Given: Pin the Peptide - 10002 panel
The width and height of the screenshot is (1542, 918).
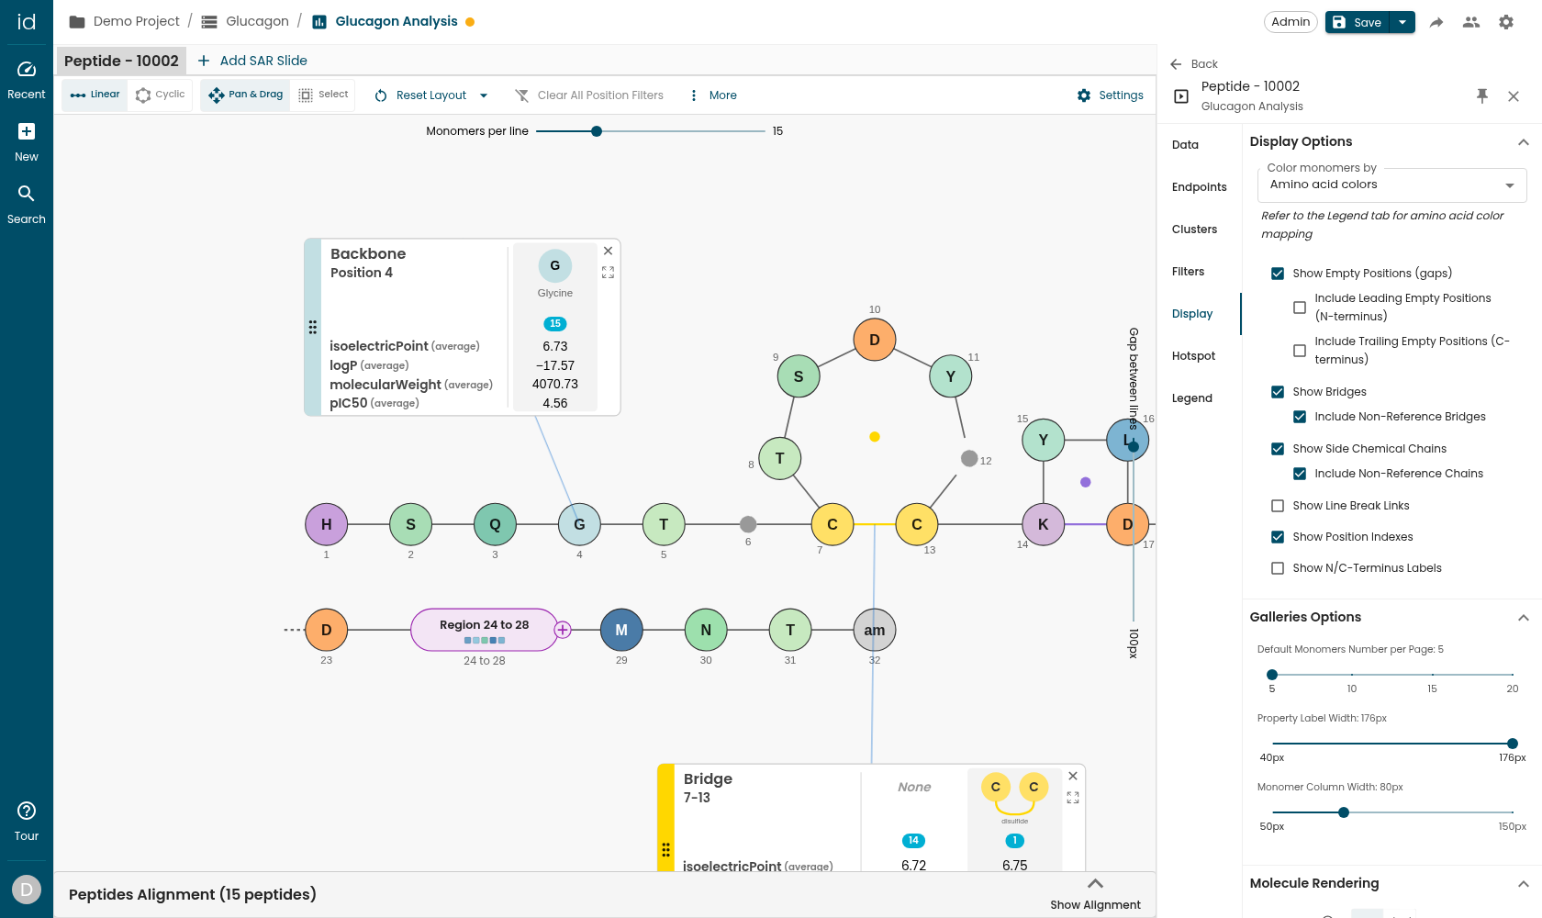Looking at the screenshot, I should pos(1482,95).
